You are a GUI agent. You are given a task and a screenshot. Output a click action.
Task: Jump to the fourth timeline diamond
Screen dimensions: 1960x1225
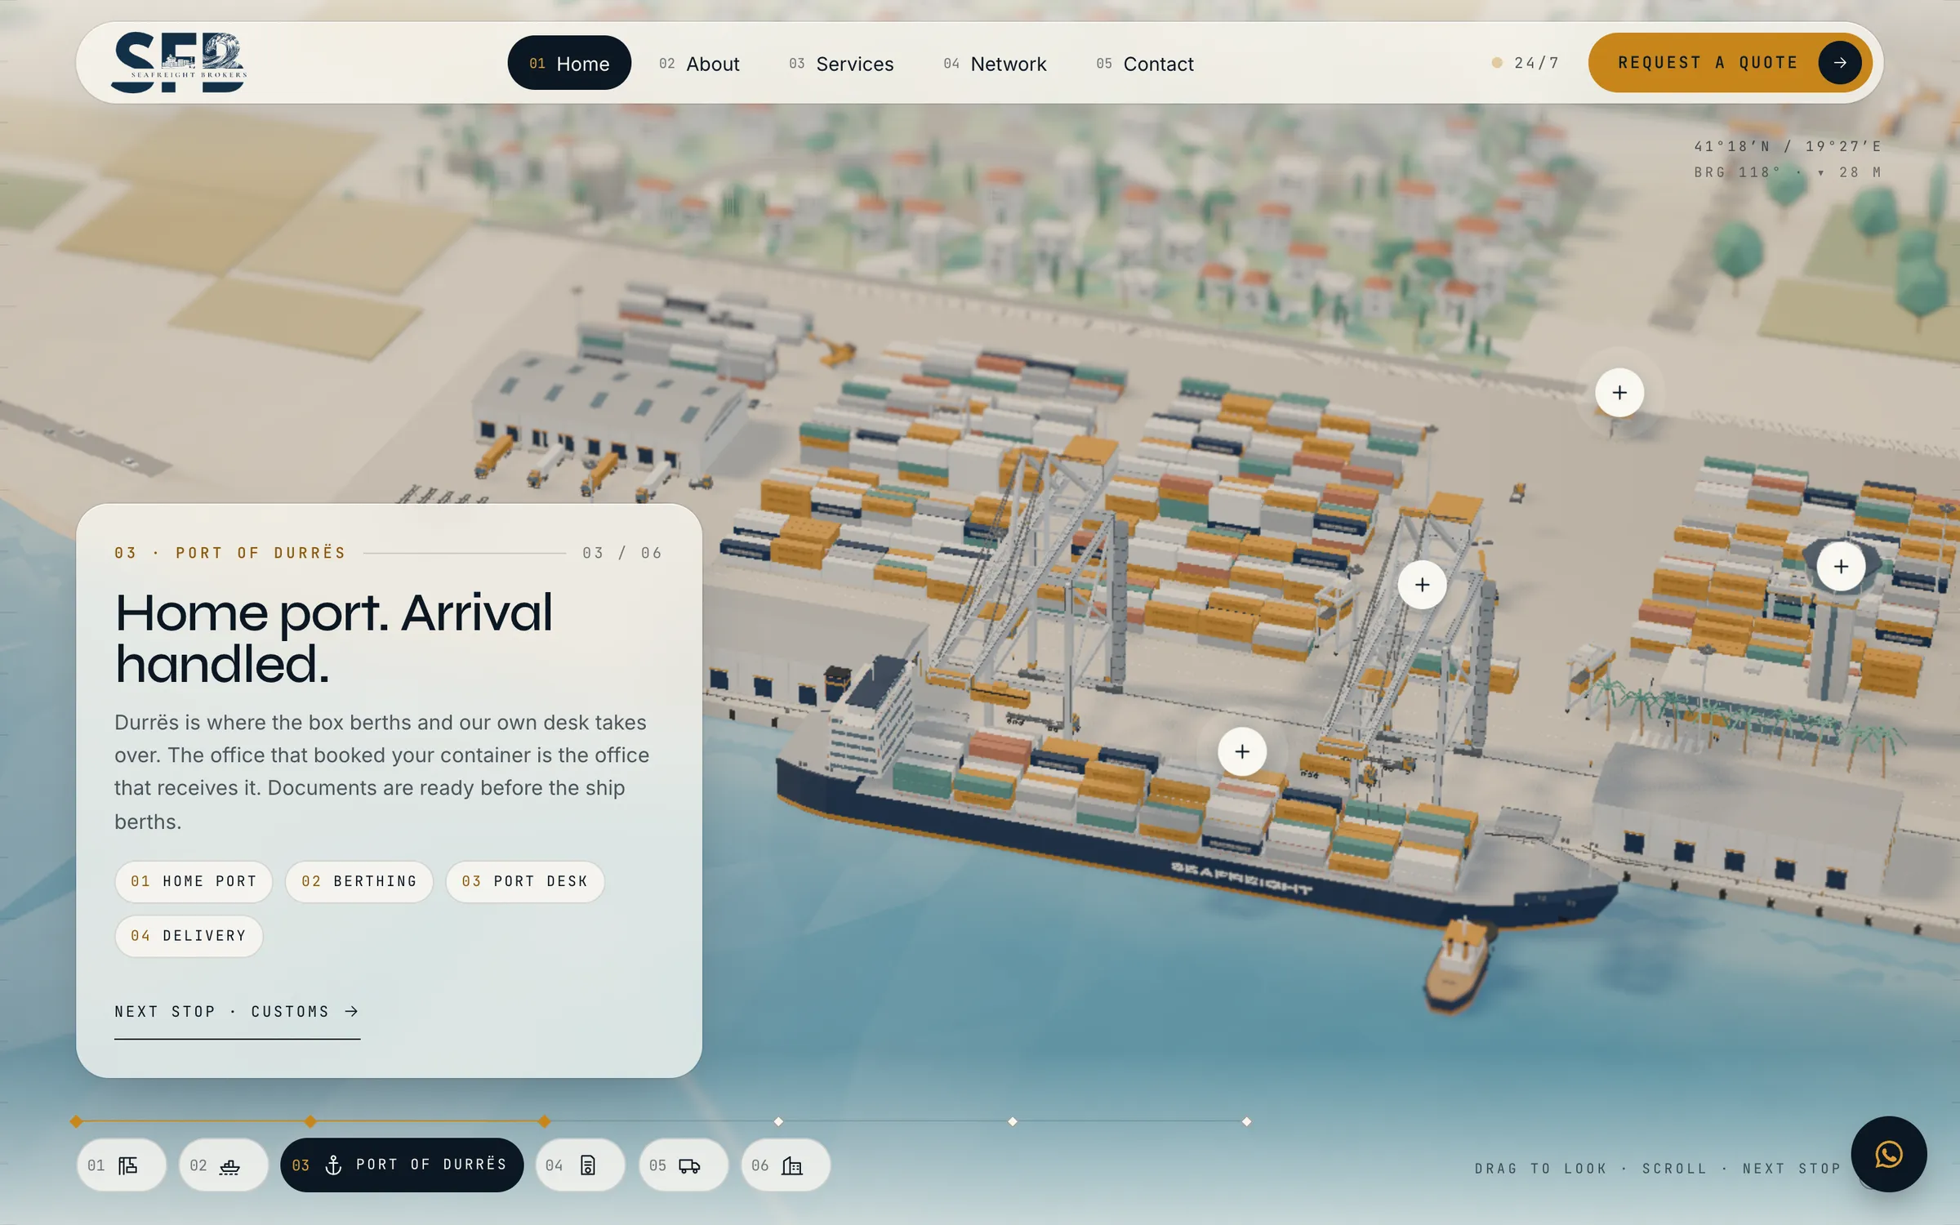[x=778, y=1122]
